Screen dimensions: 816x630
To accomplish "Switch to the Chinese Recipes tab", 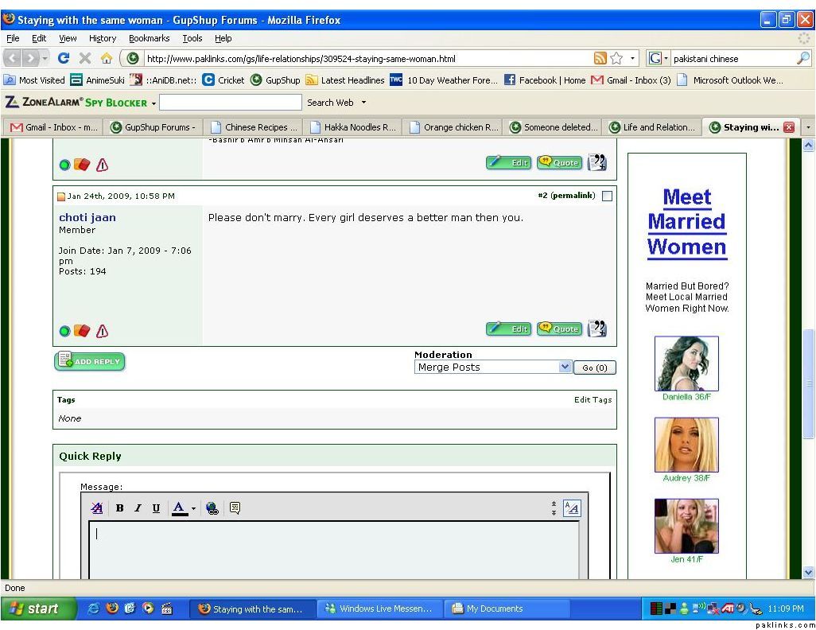I will tap(255, 127).
